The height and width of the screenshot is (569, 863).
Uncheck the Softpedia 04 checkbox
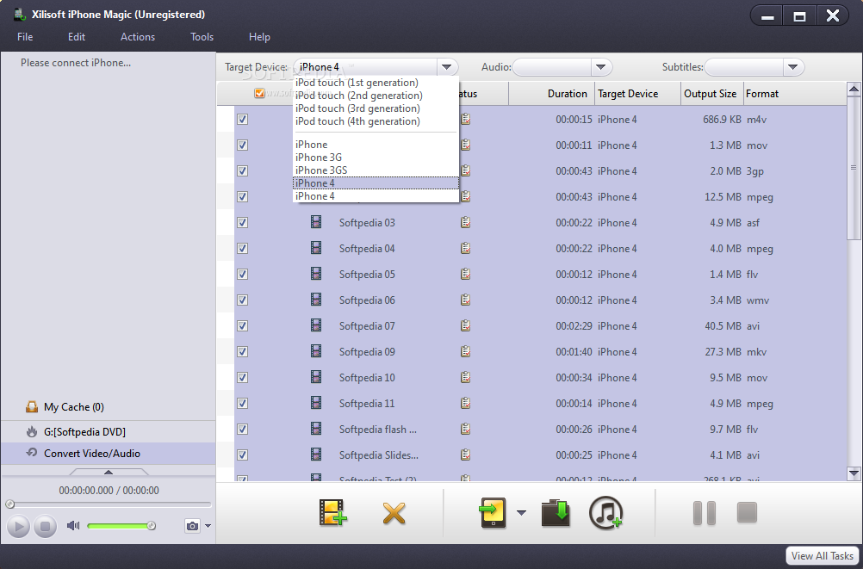(242, 248)
